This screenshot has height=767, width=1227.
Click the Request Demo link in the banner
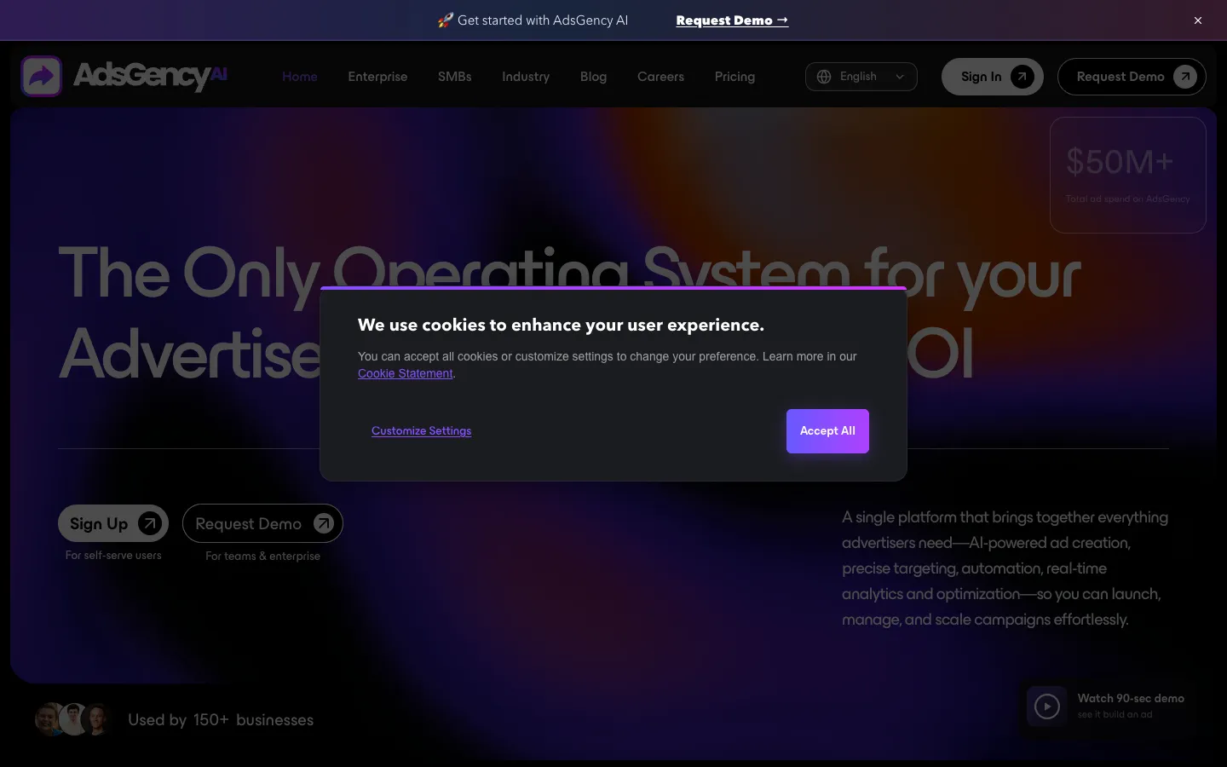tap(732, 20)
